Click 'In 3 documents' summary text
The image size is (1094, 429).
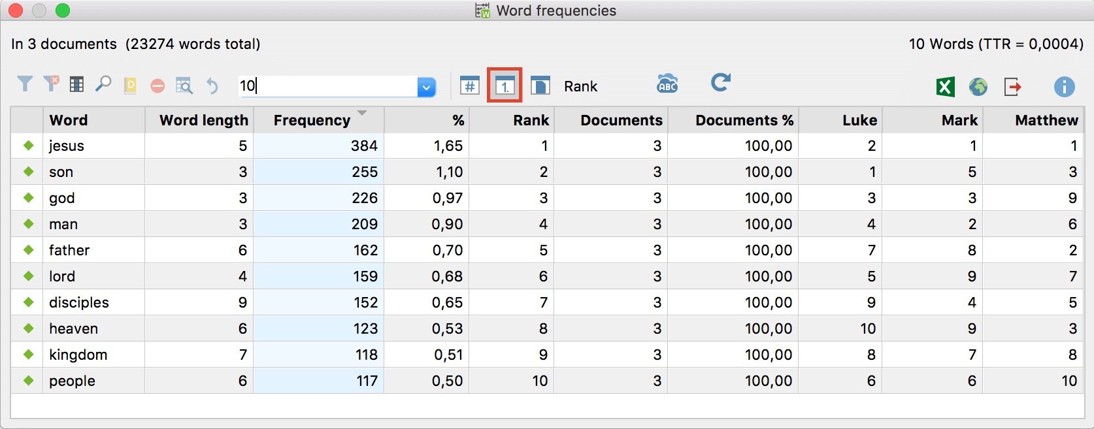64,44
